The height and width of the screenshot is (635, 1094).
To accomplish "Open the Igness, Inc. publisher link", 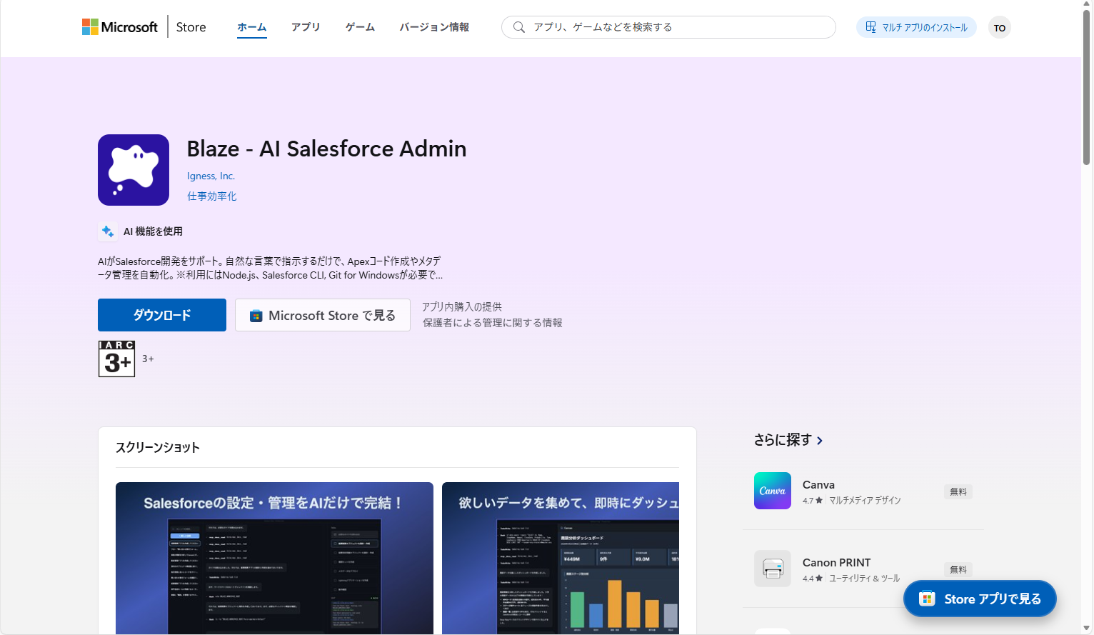I will 211,176.
